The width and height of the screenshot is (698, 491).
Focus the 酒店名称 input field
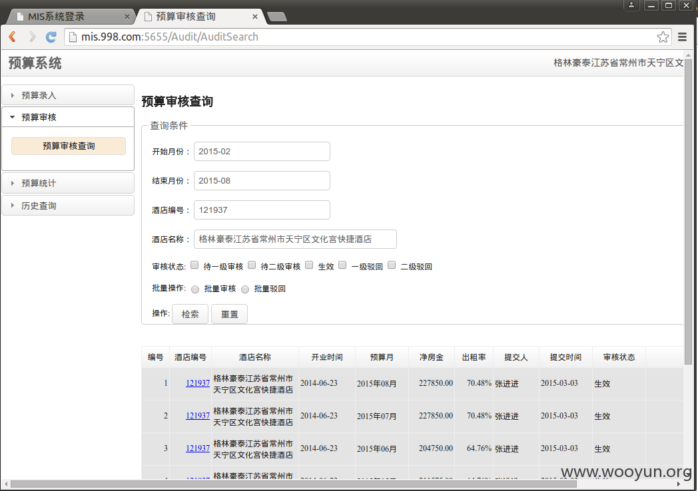point(295,240)
